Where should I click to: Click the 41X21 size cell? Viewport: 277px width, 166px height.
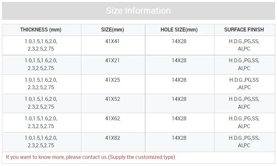pos(112,61)
